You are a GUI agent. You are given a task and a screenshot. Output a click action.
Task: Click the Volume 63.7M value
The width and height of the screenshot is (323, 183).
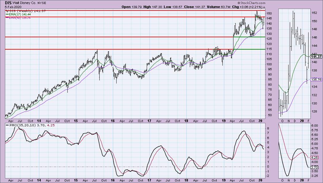[218, 7]
